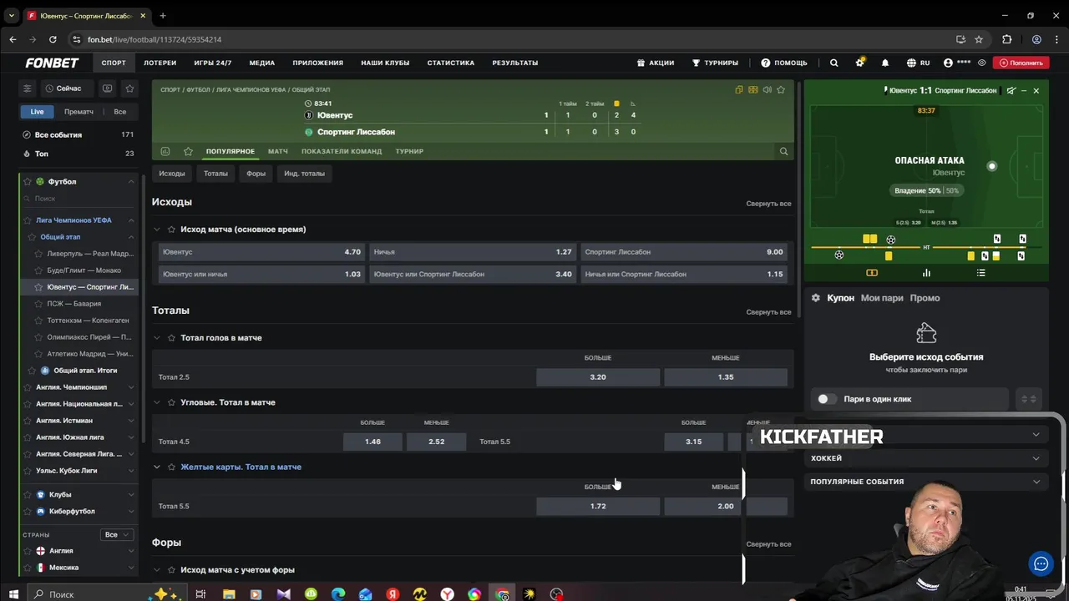
Task: Select the pitch view tab in the tracker widget
Action: 872,273
